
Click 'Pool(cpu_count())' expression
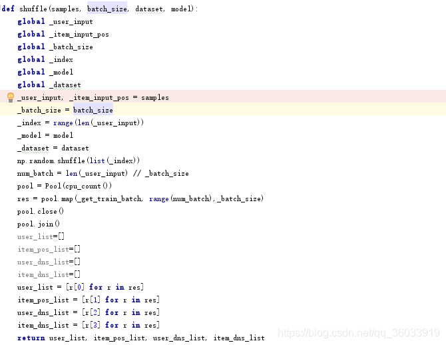pyautogui.click(x=79, y=186)
